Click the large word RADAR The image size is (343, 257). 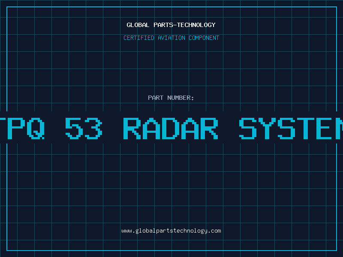pyautogui.click(x=170, y=128)
